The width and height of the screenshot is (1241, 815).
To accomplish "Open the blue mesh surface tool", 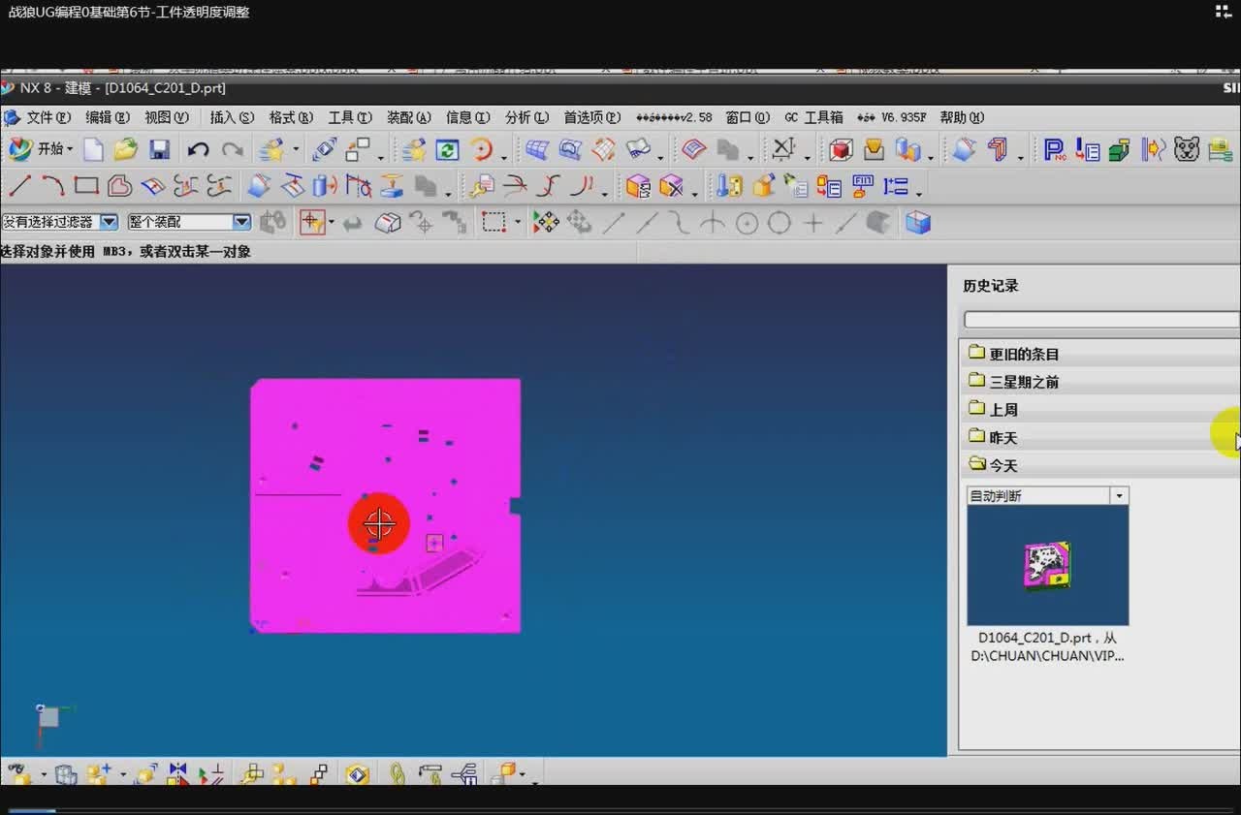I will (537, 149).
